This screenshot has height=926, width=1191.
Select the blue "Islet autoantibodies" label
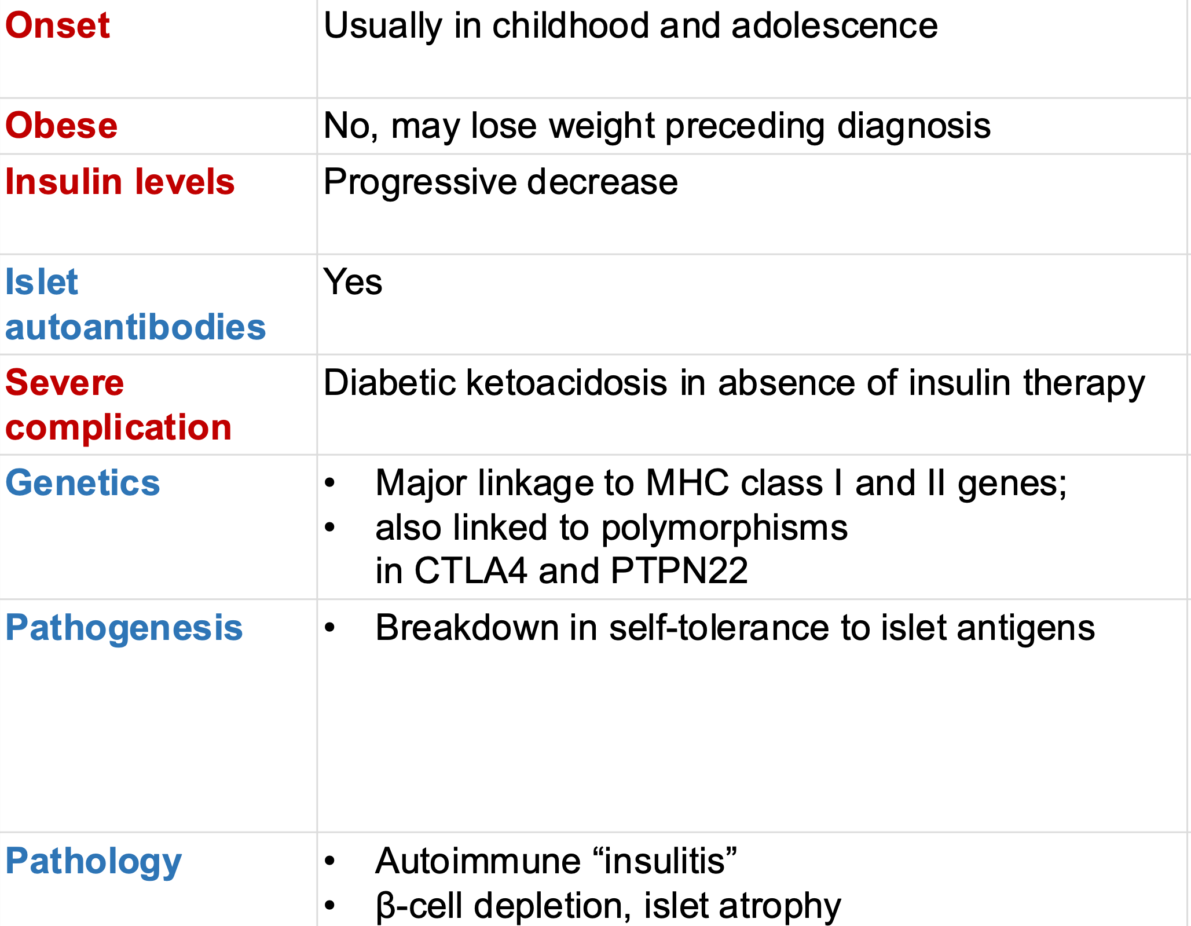point(135,305)
